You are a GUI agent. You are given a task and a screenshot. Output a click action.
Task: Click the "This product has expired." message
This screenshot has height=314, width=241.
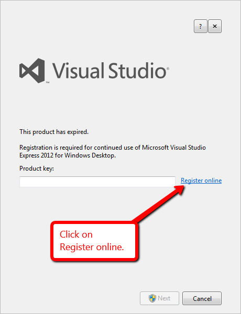[54, 132]
